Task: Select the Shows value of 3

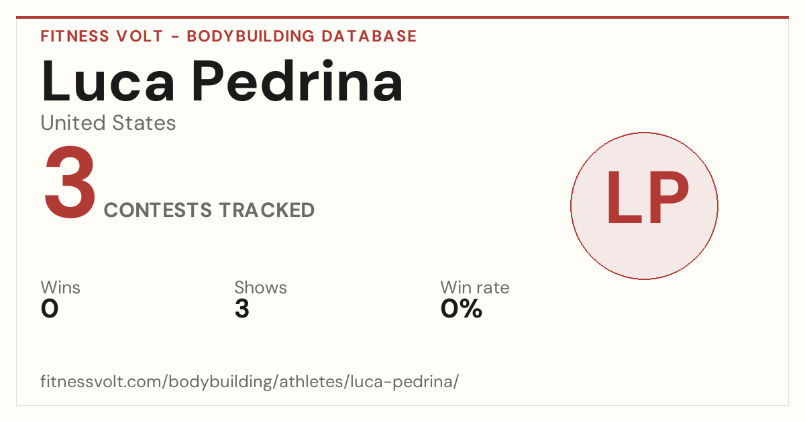Action: pyautogui.click(x=241, y=309)
